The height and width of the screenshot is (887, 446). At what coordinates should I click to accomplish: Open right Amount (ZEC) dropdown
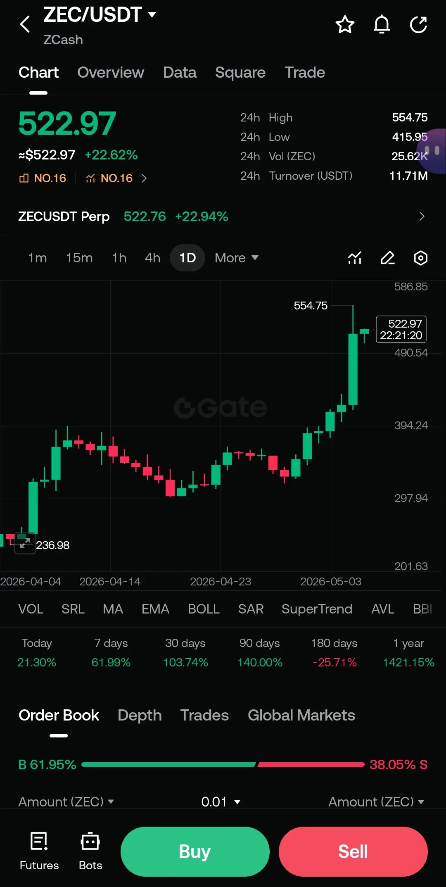pyautogui.click(x=376, y=801)
